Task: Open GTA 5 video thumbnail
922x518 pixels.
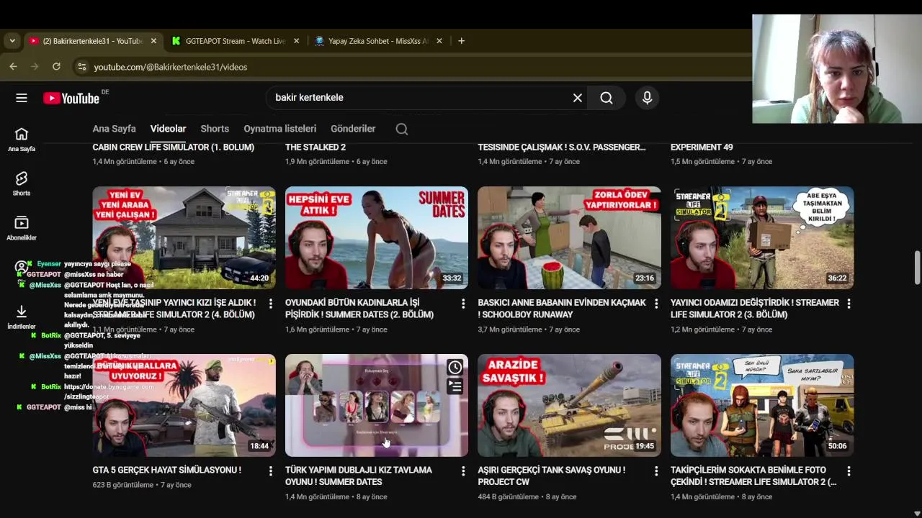Action: (184, 405)
